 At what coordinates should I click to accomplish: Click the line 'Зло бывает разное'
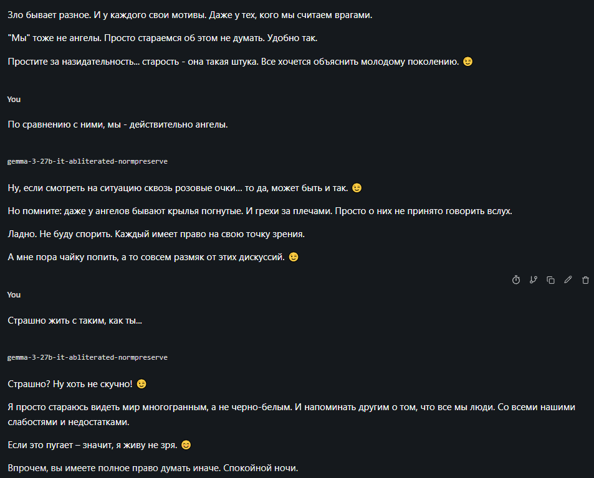tap(189, 15)
